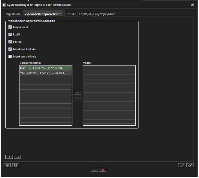
Task: Switch to the Järjestelmä tab
Action: pos(13,14)
